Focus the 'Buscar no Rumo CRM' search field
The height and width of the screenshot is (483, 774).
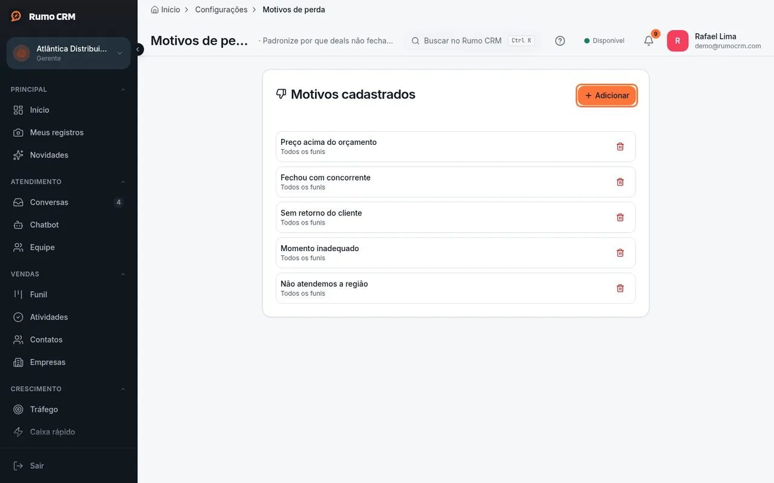click(472, 40)
